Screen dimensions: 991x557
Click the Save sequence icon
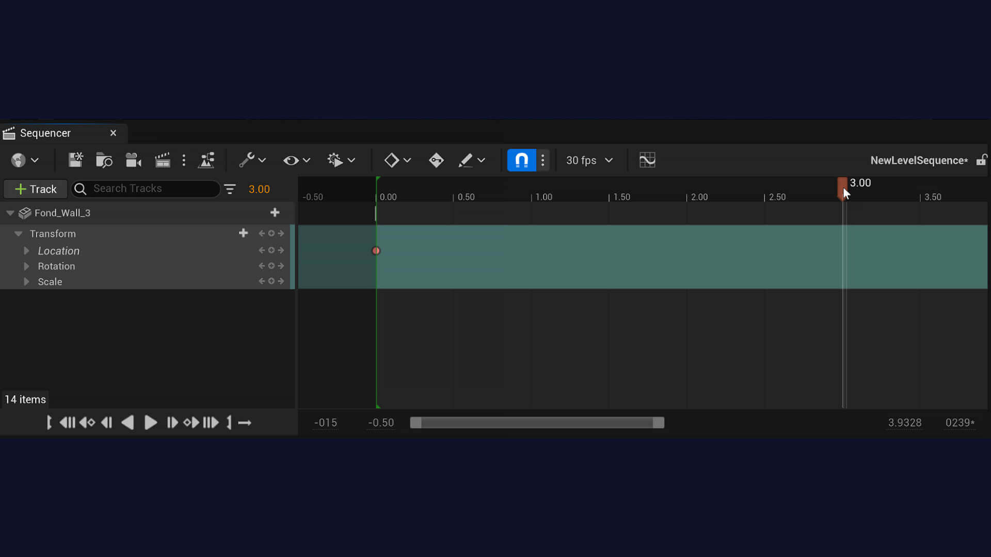pyautogui.click(x=75, y=160)
